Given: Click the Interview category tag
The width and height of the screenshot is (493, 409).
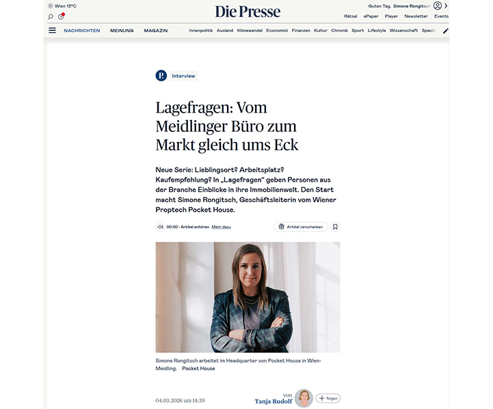Looking at the screenshot, I should (x=183, y=76).
